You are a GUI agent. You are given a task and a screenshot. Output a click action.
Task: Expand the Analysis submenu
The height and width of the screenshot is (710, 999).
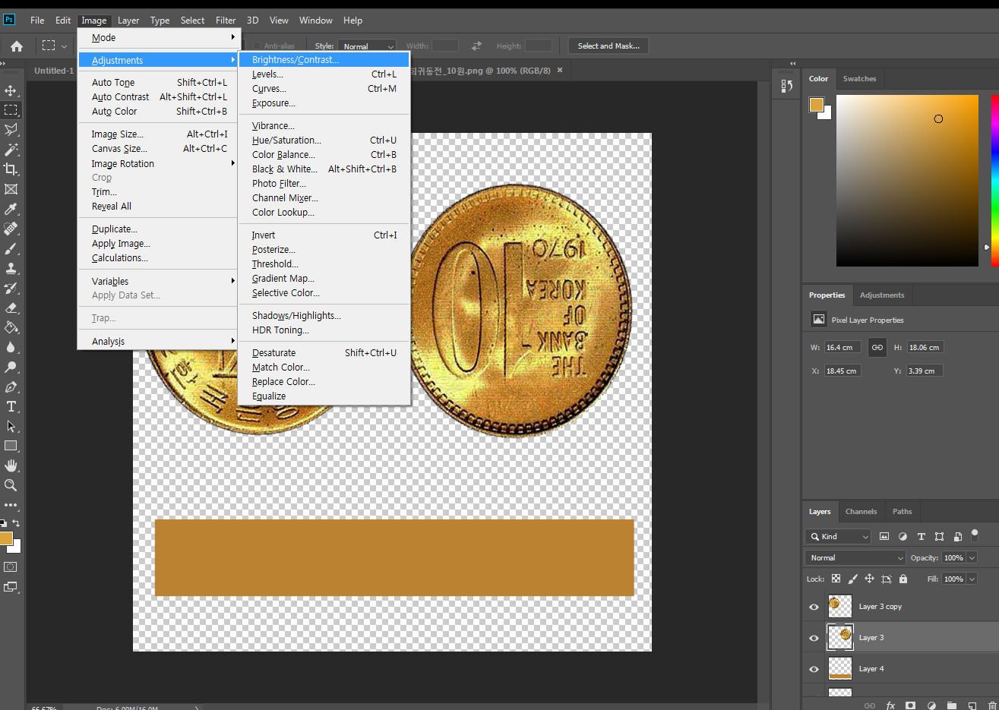(160, 341)
